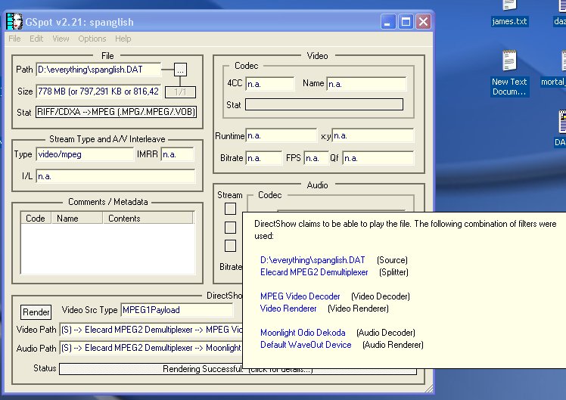This screenshot has height=400, width=566.
Task: Click the video Bitrate field
Action: [264, 158]
